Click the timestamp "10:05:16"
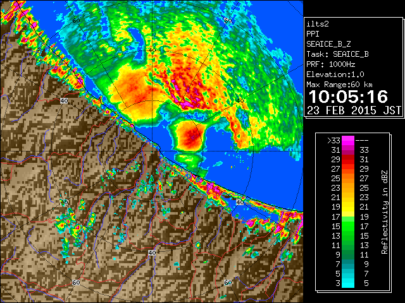Viewport: 405px width, 303px height. tap(348, 97)
